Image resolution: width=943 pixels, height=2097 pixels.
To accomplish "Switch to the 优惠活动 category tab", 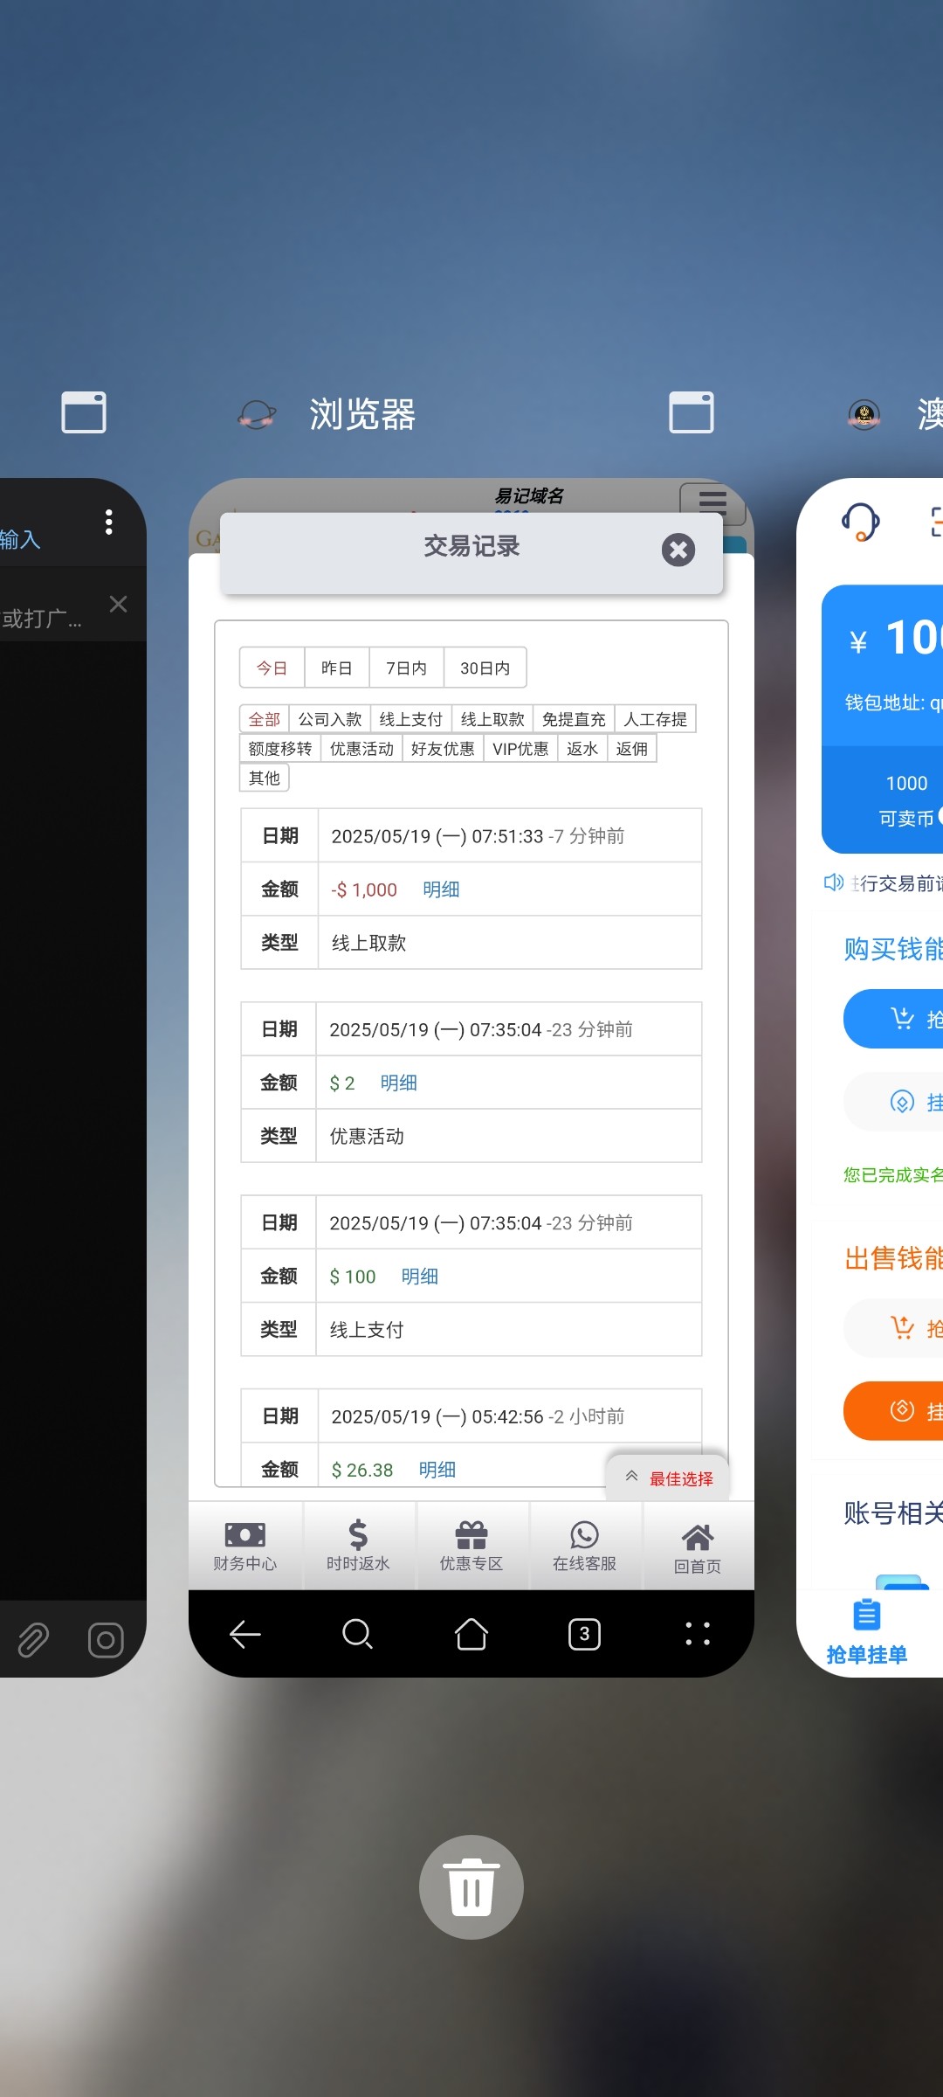I will pos(361,749).
